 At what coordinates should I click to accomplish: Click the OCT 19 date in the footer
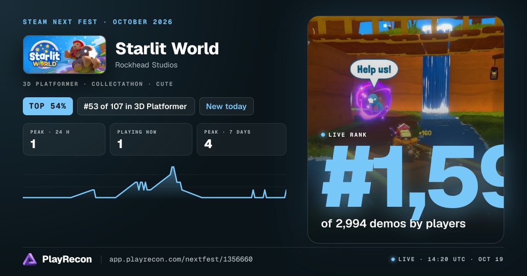coord(491,259)
